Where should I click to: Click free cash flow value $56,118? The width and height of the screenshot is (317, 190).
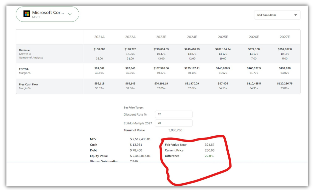click(99, 83)
